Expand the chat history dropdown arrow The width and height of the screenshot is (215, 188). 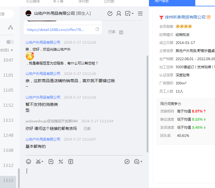[x=141, y=162]
